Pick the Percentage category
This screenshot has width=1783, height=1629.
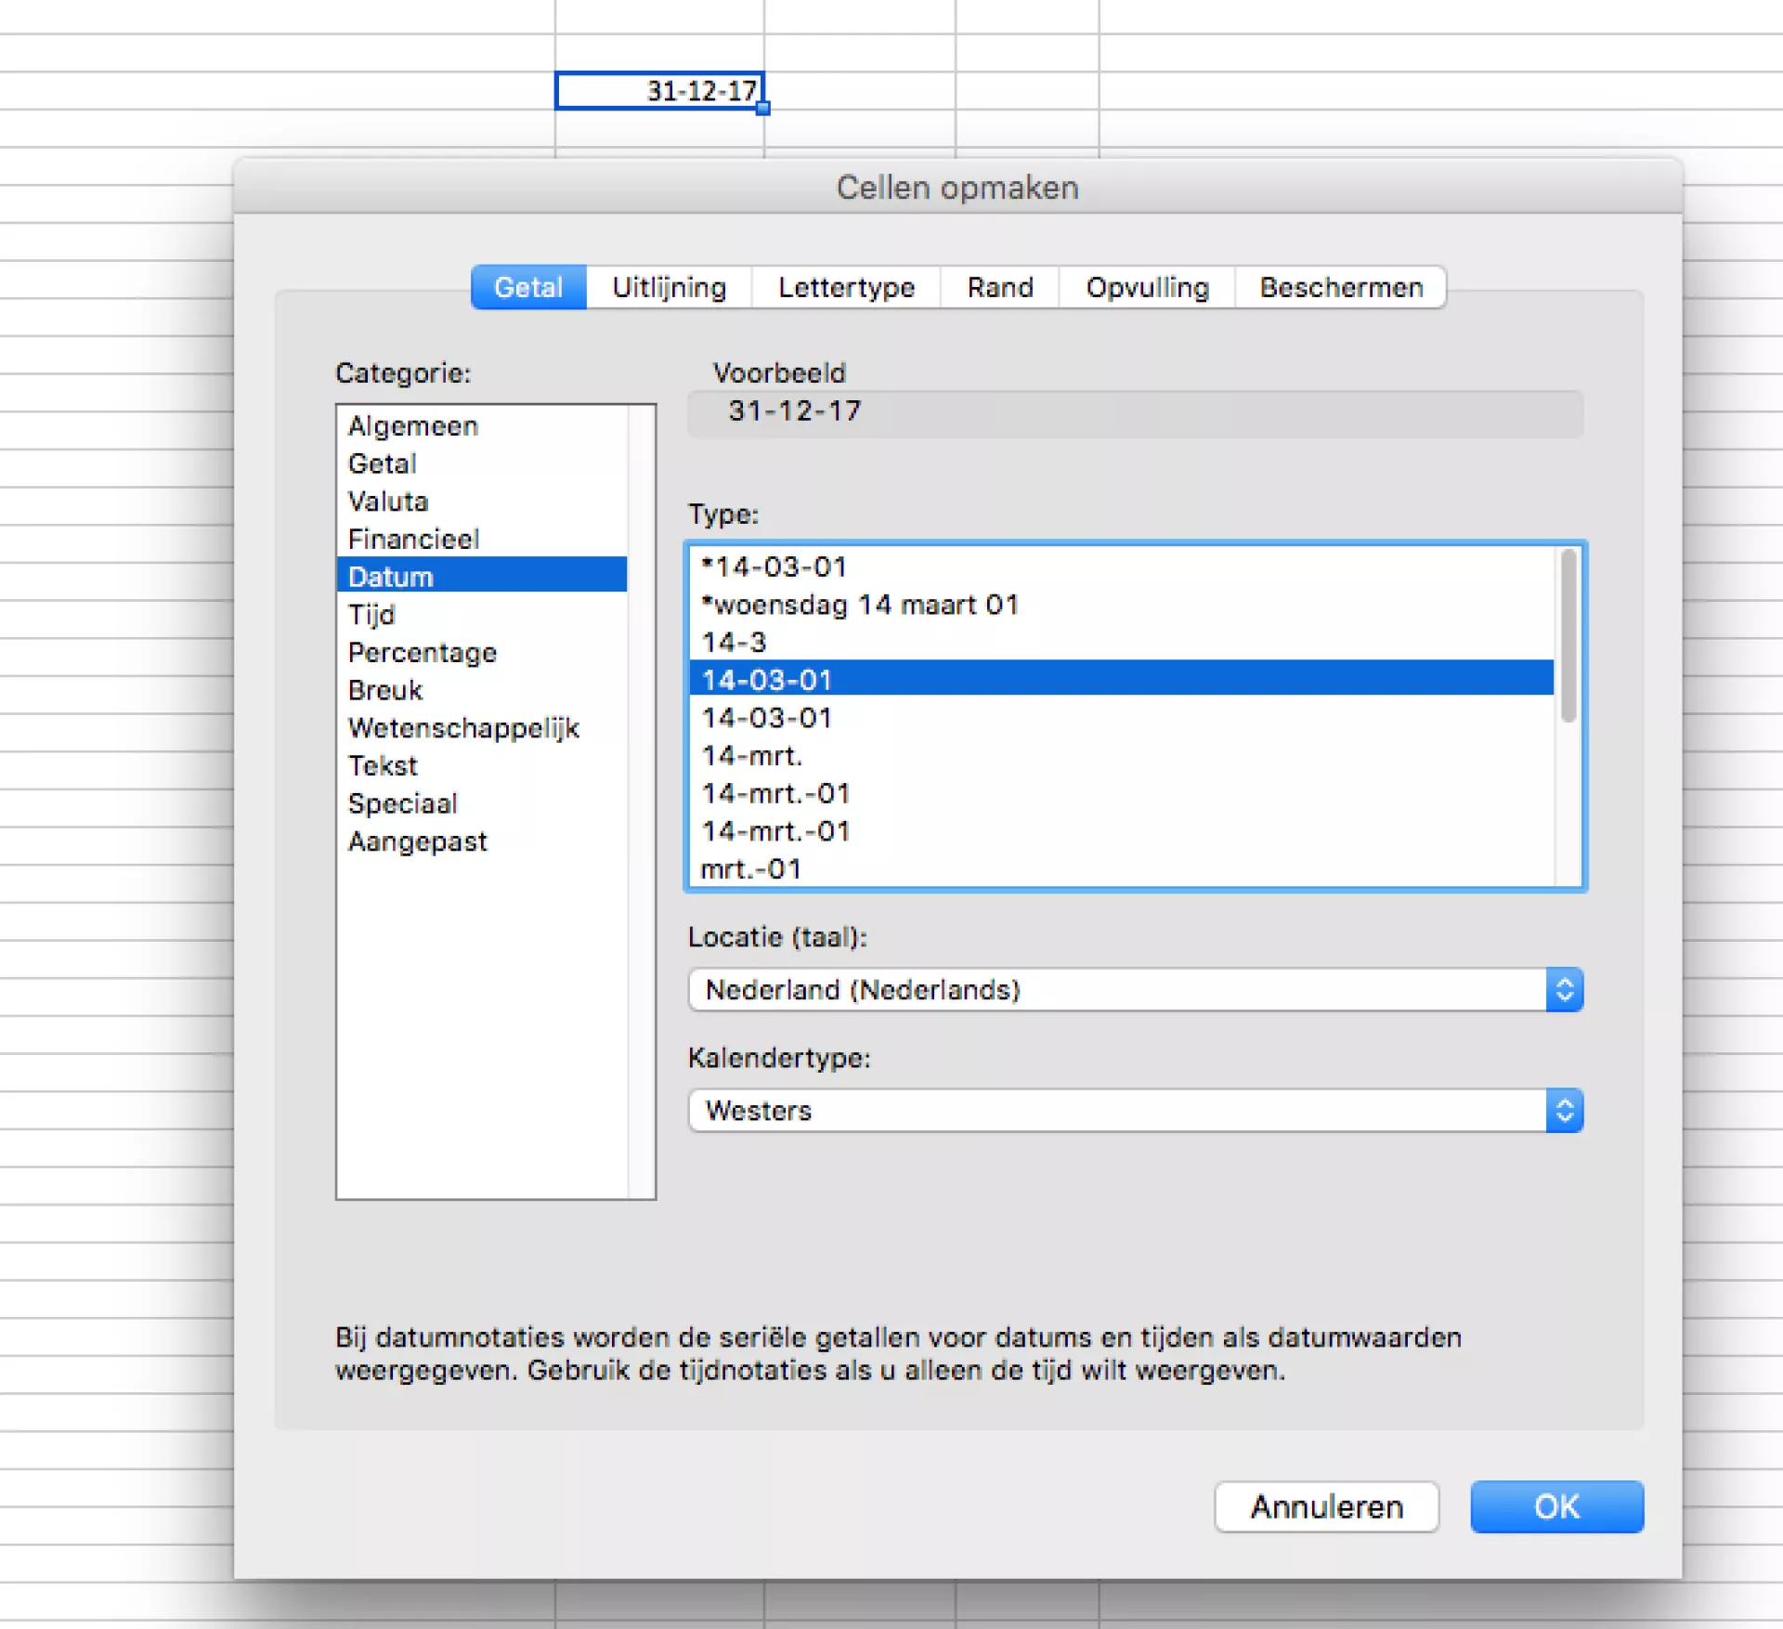(422, 653)
